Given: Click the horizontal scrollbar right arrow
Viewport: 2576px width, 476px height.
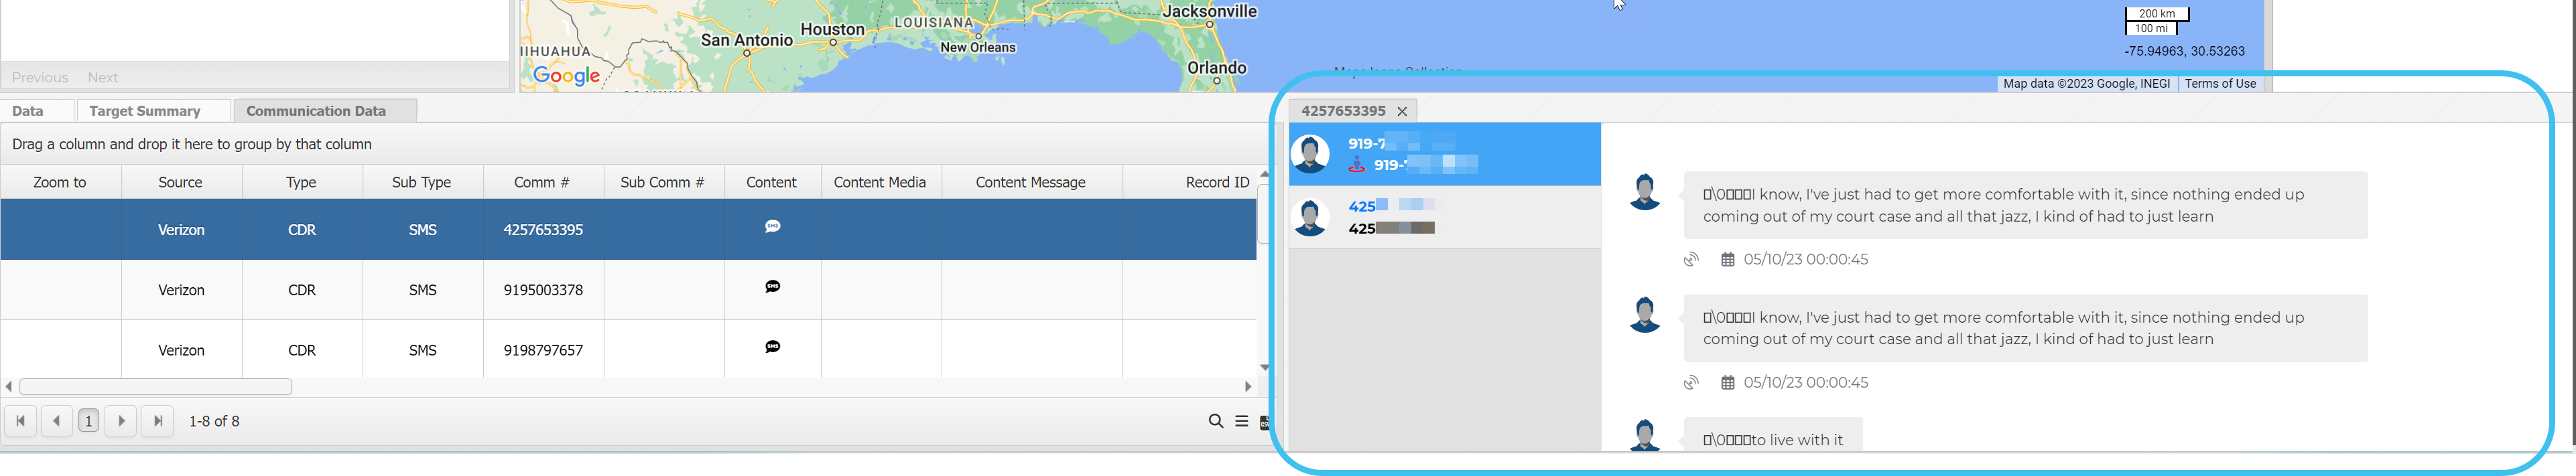Looking at the screenshot, I should 1247,387.
